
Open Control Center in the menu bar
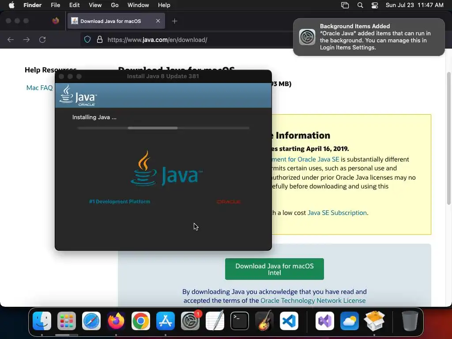(374, 5)
